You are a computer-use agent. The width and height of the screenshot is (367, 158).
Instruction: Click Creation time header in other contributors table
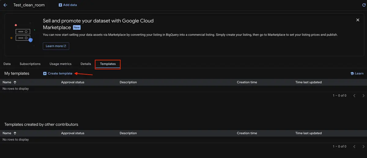pyautogui.click(x=247, y=133)
